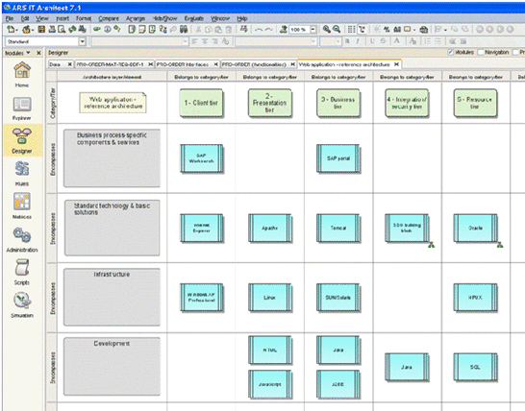525x411 pixels.
Task: Click the Print icon in toolbar
Action: (52, 30)
